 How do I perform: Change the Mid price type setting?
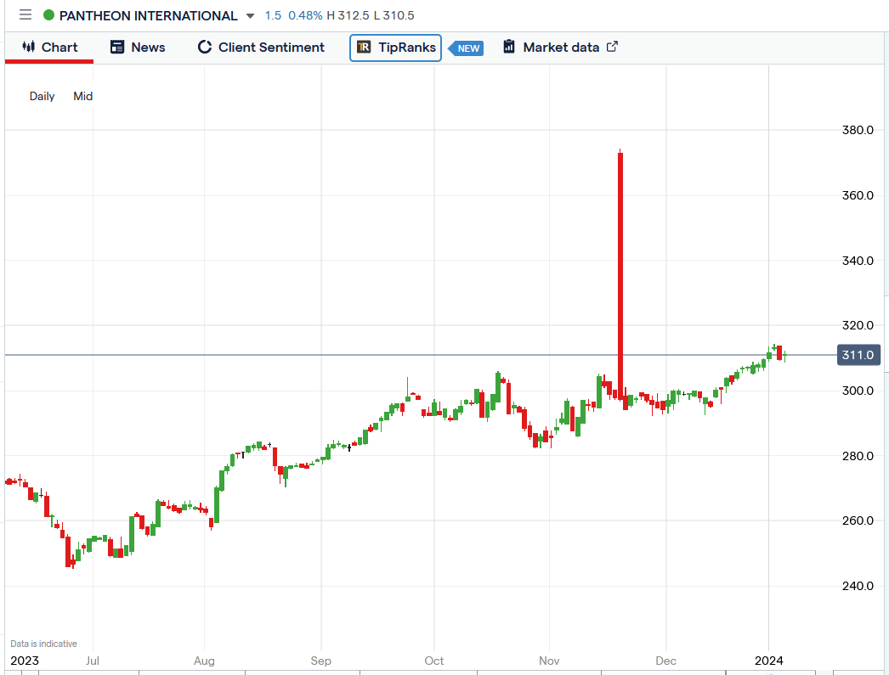(x=82, y=96)
